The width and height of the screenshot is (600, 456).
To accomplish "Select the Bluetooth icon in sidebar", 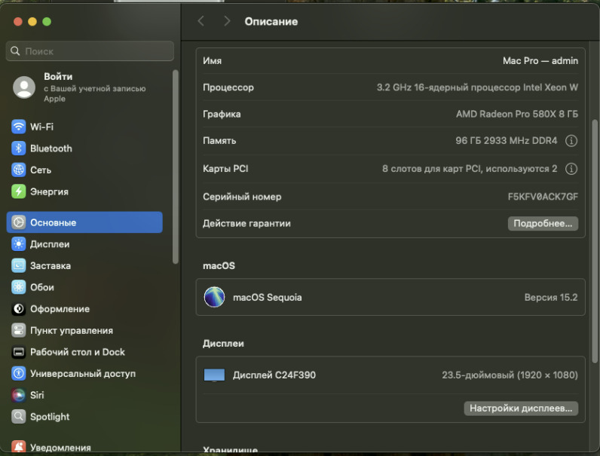I will tap(18, 148).
